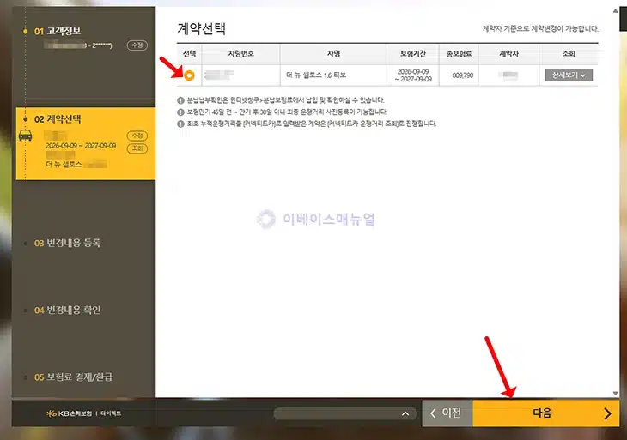Image resolution: width=627 pixels, height=440 pixels.
Task: Open step 04 변경내용 확인
Action: coord(67,310)
